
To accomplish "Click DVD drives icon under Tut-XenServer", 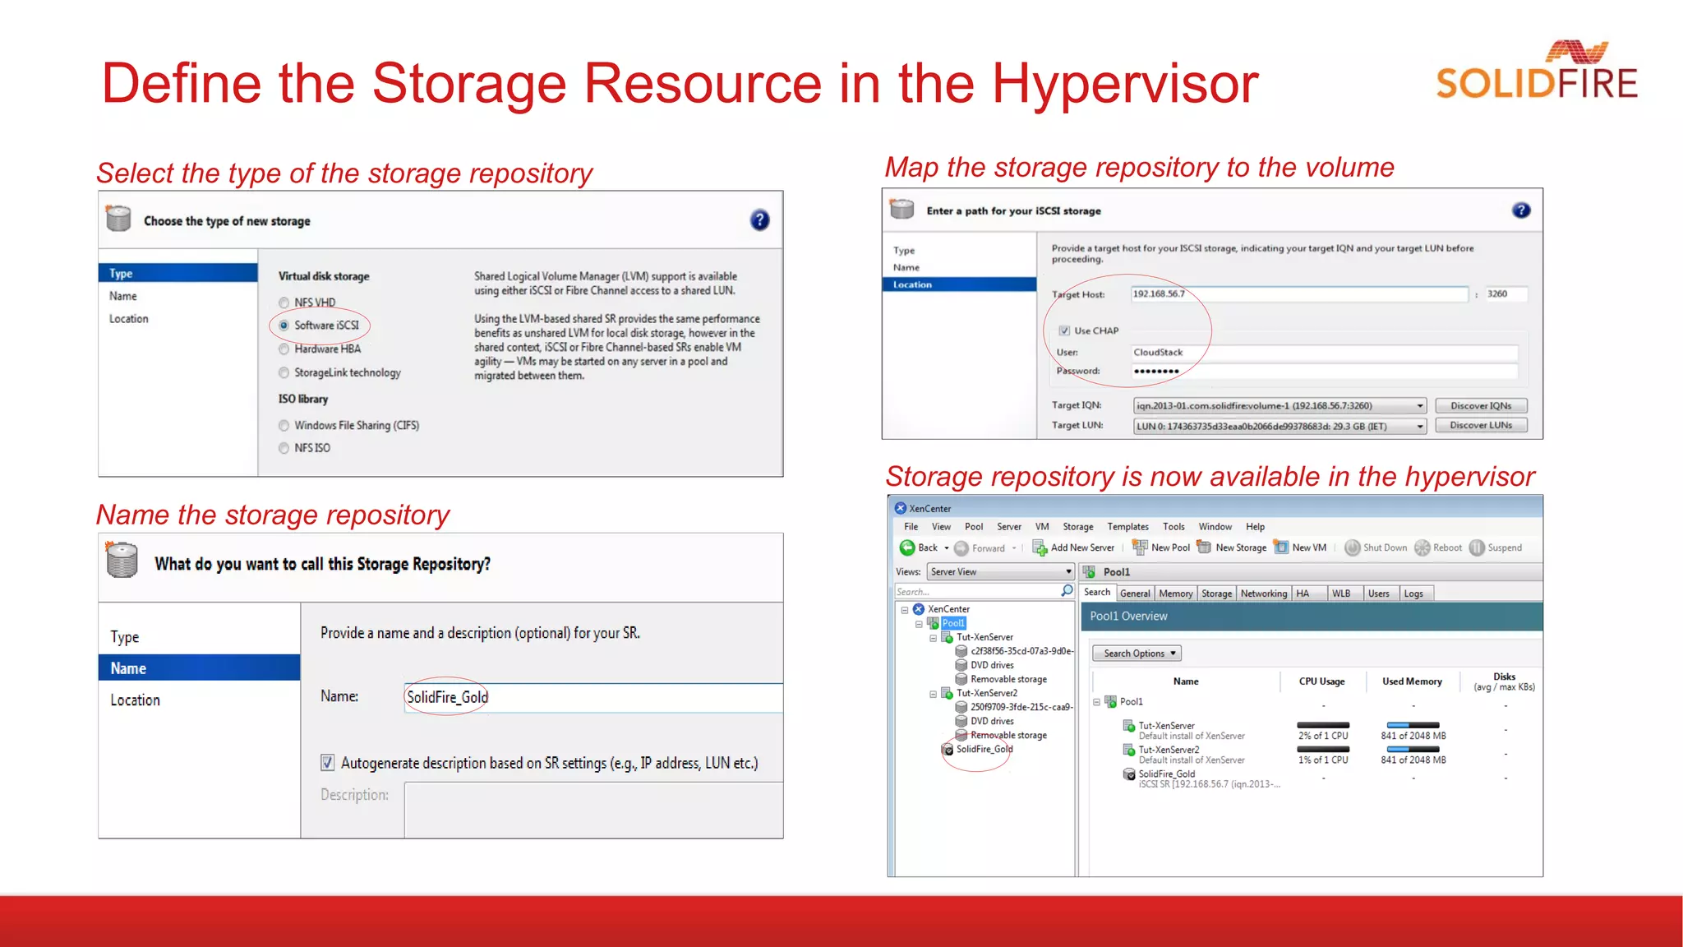I will [x=961, y=665].
